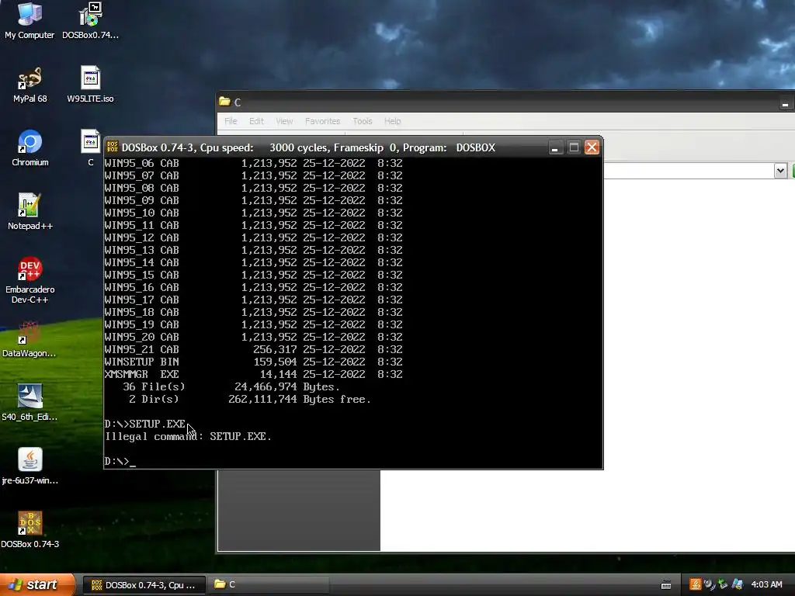The image size is (795, 596).
Task: Open the Tools menu in C window
Action: 363,121
